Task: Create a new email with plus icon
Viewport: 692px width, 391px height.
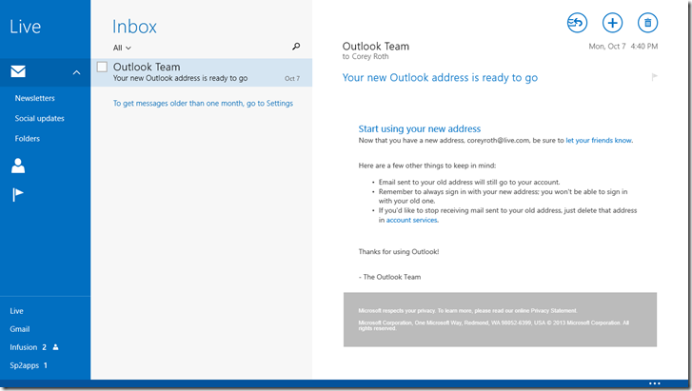Action: pos(613,23)
